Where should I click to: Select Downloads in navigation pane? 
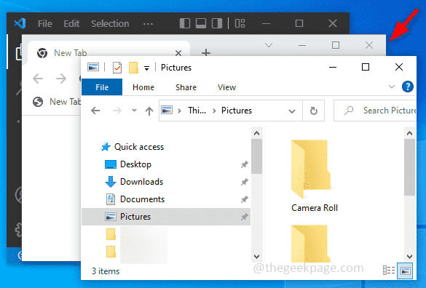tap(141, 182)
